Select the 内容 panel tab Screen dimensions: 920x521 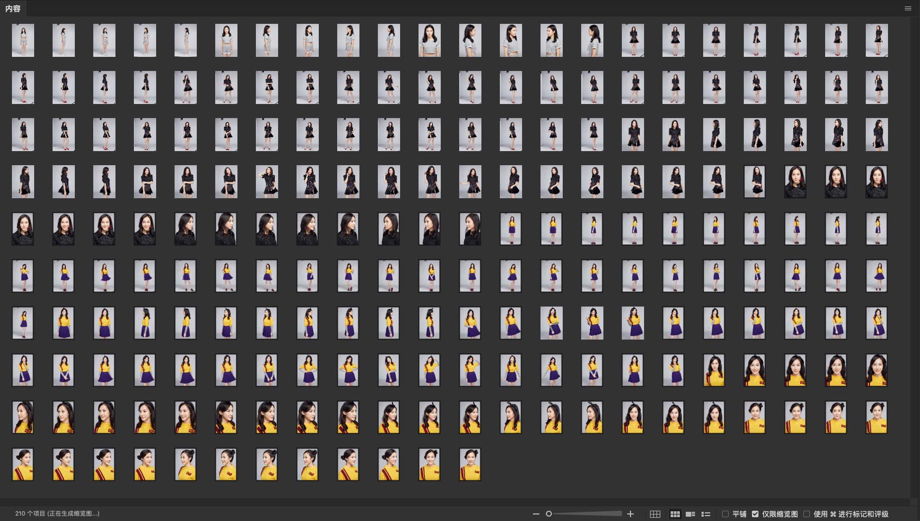pyautogui.click(x=13, y=8)
